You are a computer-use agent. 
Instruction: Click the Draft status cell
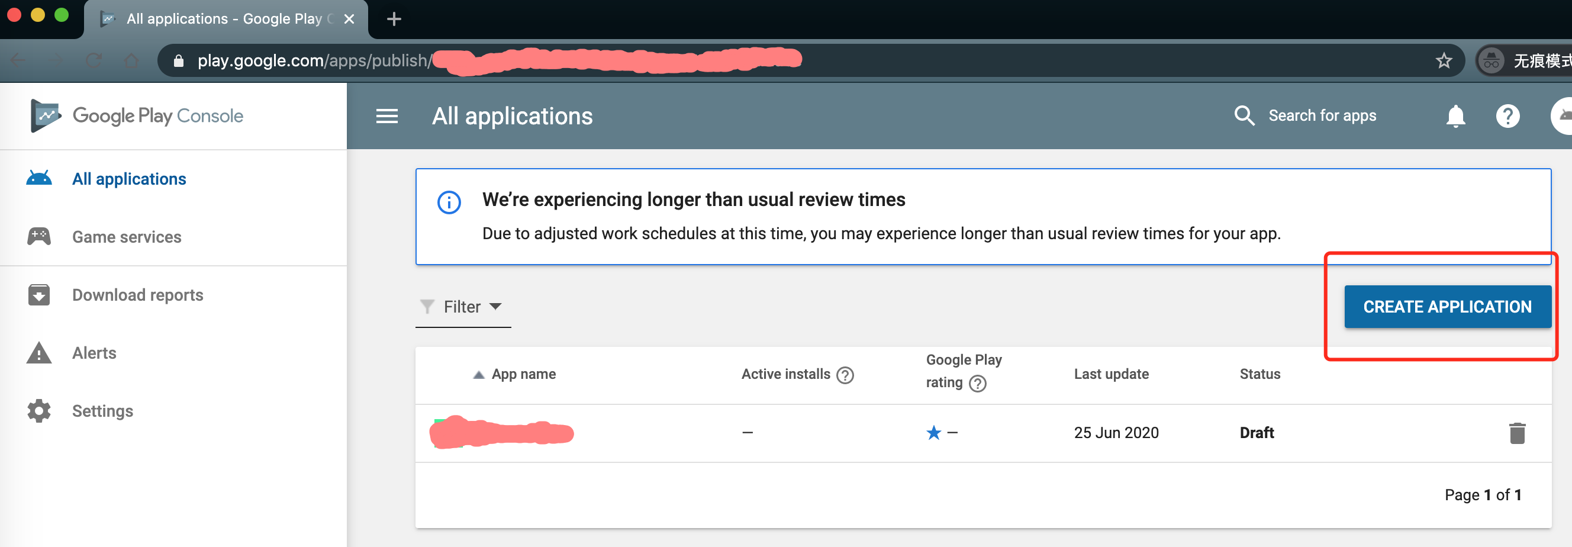[1256, 433]
